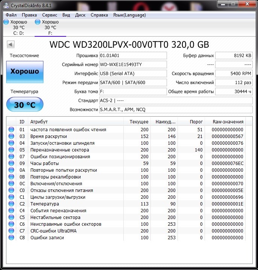Click the Наихуд... column header
Image resolution: width=258 pixels, height=270 pixels.
164,122
